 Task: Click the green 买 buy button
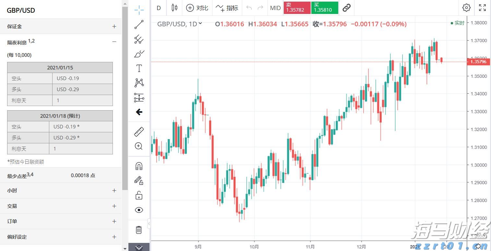pos(324,8)
